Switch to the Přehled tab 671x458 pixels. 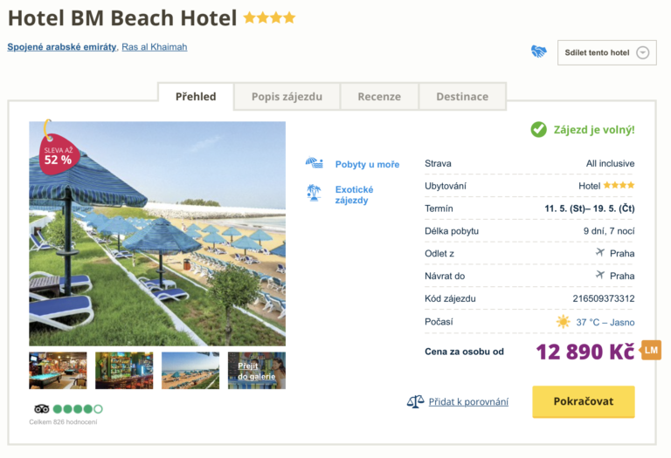click(196, 97)
